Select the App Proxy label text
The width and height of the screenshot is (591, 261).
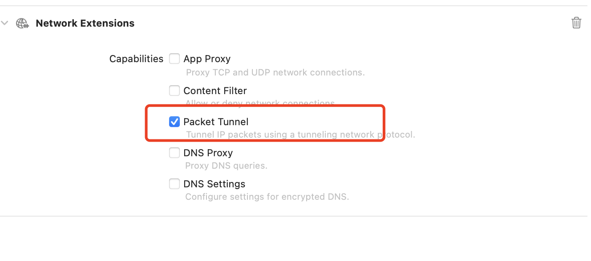207,59
